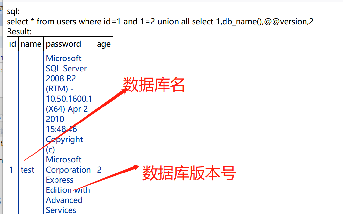This screenshot has height=214, width=343.
Task: Click the 'id' column header
Action: point(13,44)
